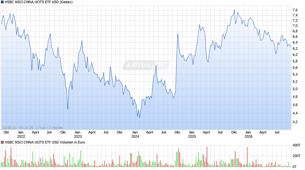
Task: Click the red legend square beside Volumen title
Action: click(2, 142)
